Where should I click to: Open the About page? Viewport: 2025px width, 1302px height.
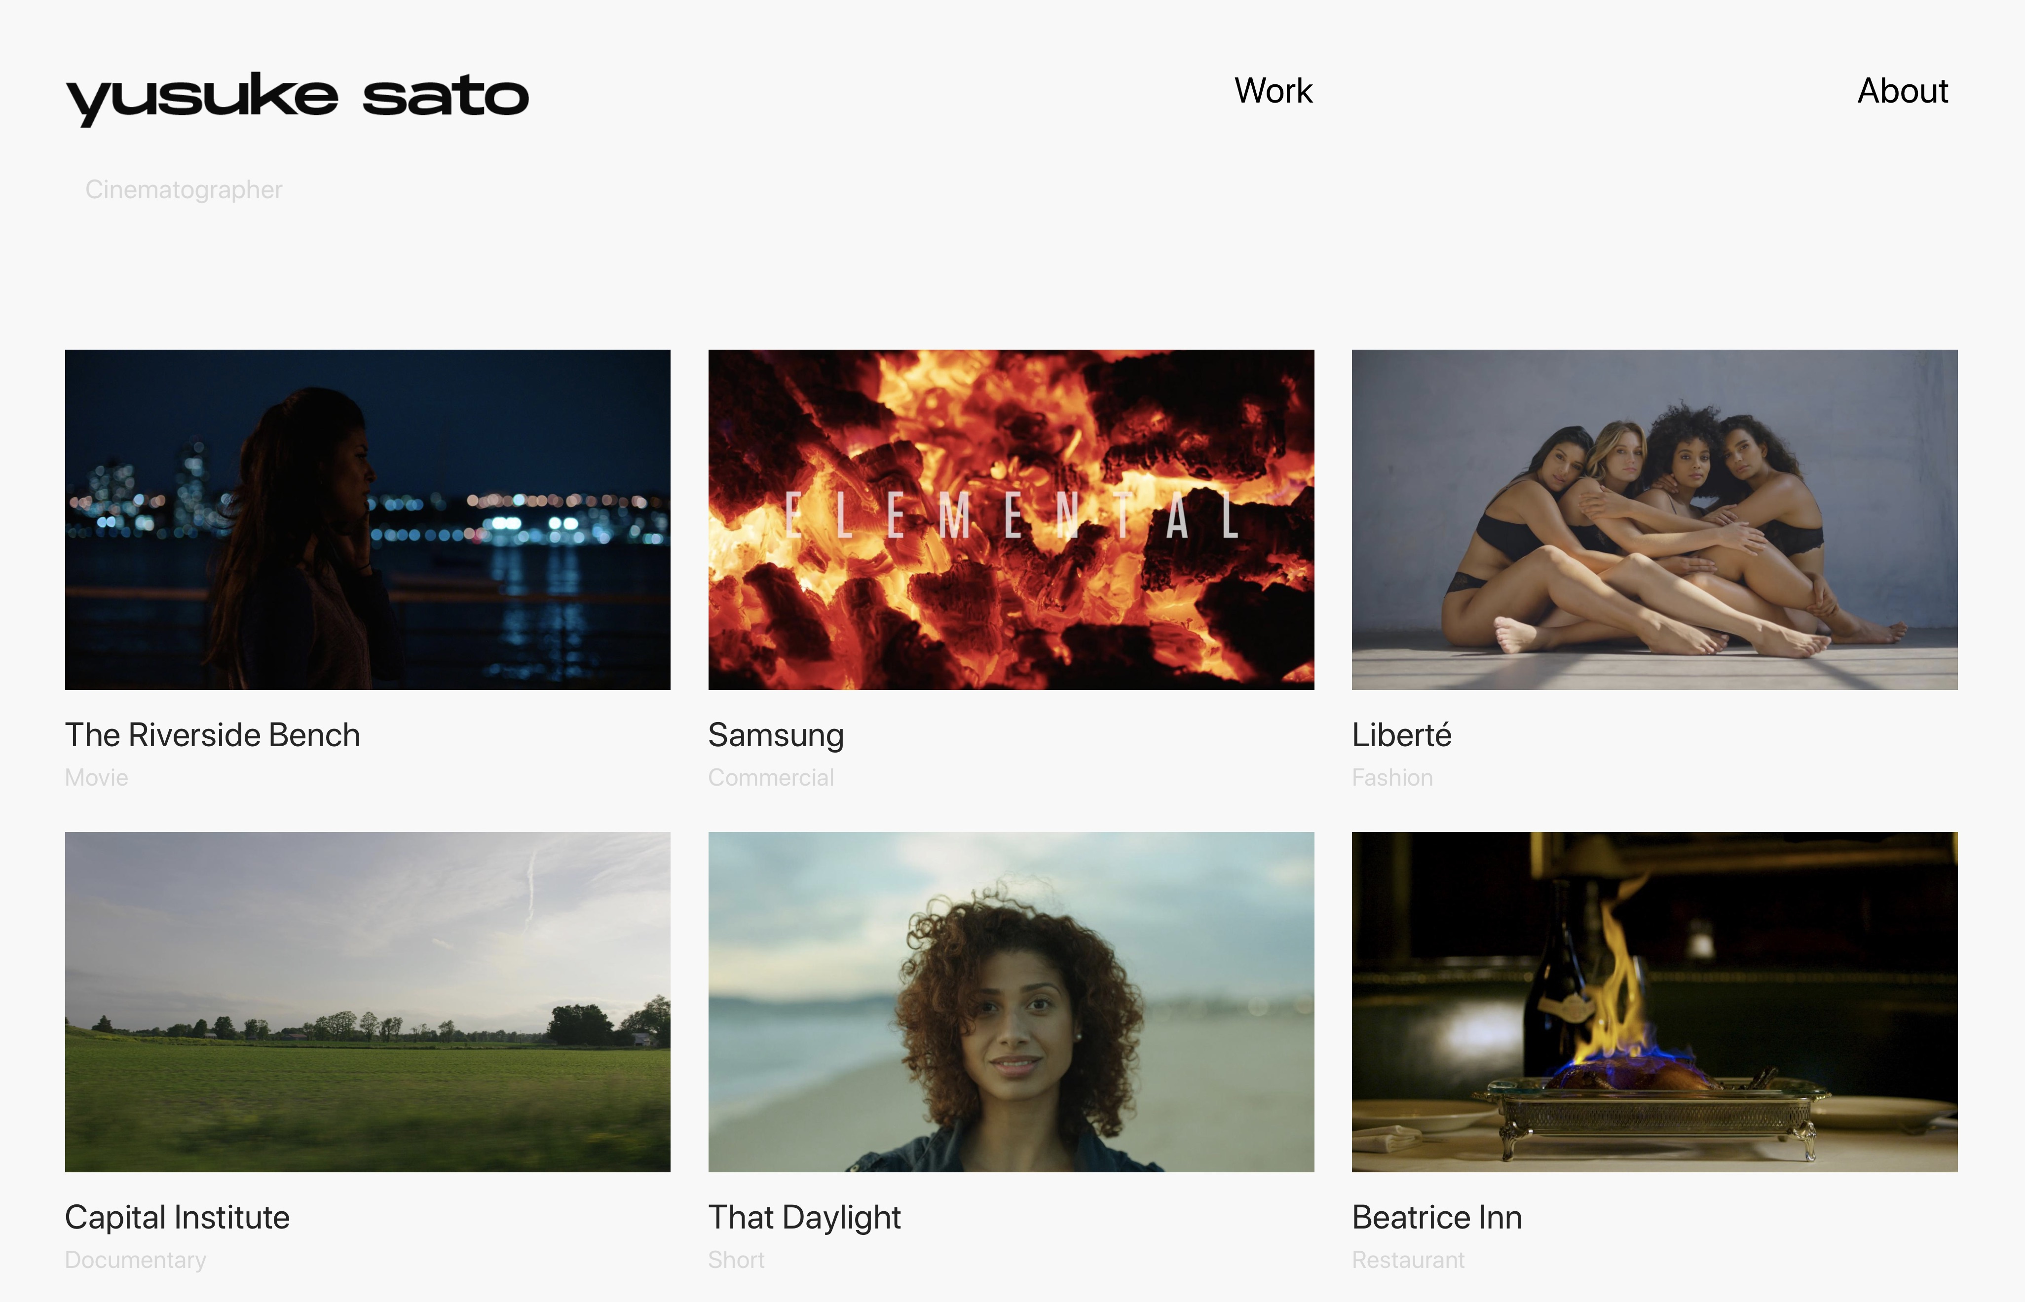click(1902, 90)
